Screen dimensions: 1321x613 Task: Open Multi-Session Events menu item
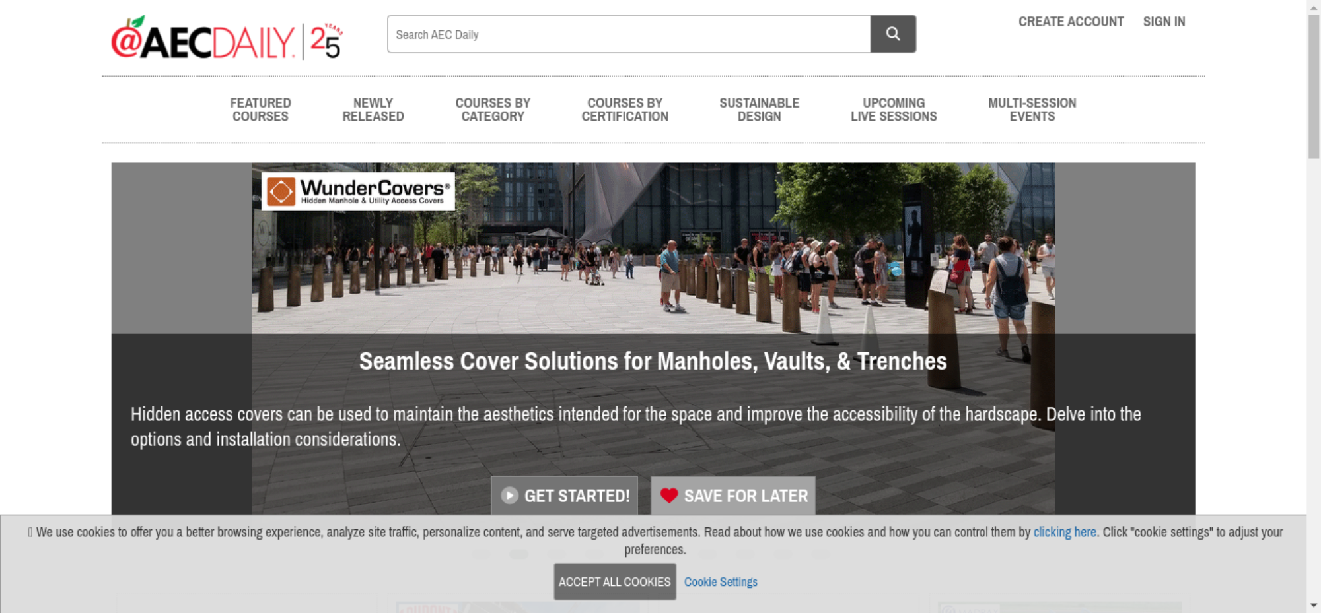coord(1032,110)
